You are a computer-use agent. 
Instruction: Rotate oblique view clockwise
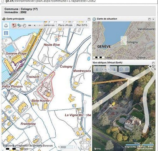[114, 69]
